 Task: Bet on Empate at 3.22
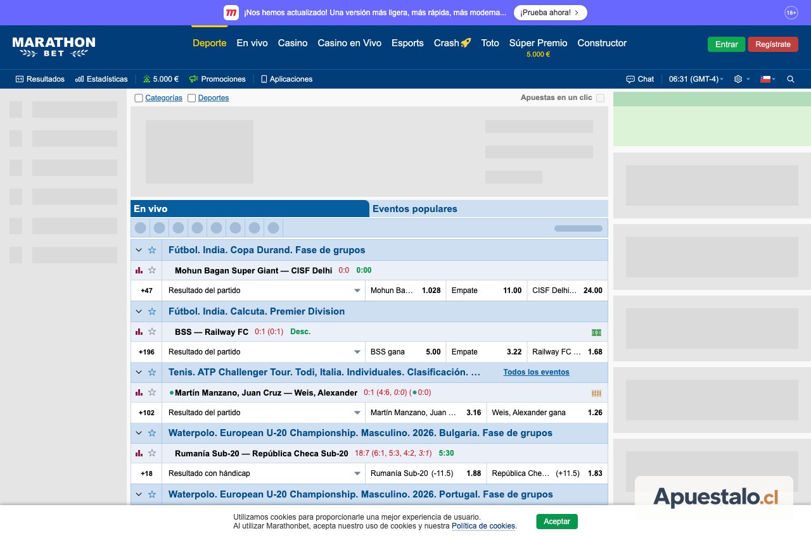[x=487, y=352]
